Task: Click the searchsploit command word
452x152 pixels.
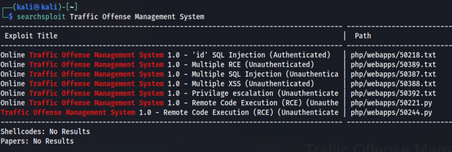Action: point(41,17)
